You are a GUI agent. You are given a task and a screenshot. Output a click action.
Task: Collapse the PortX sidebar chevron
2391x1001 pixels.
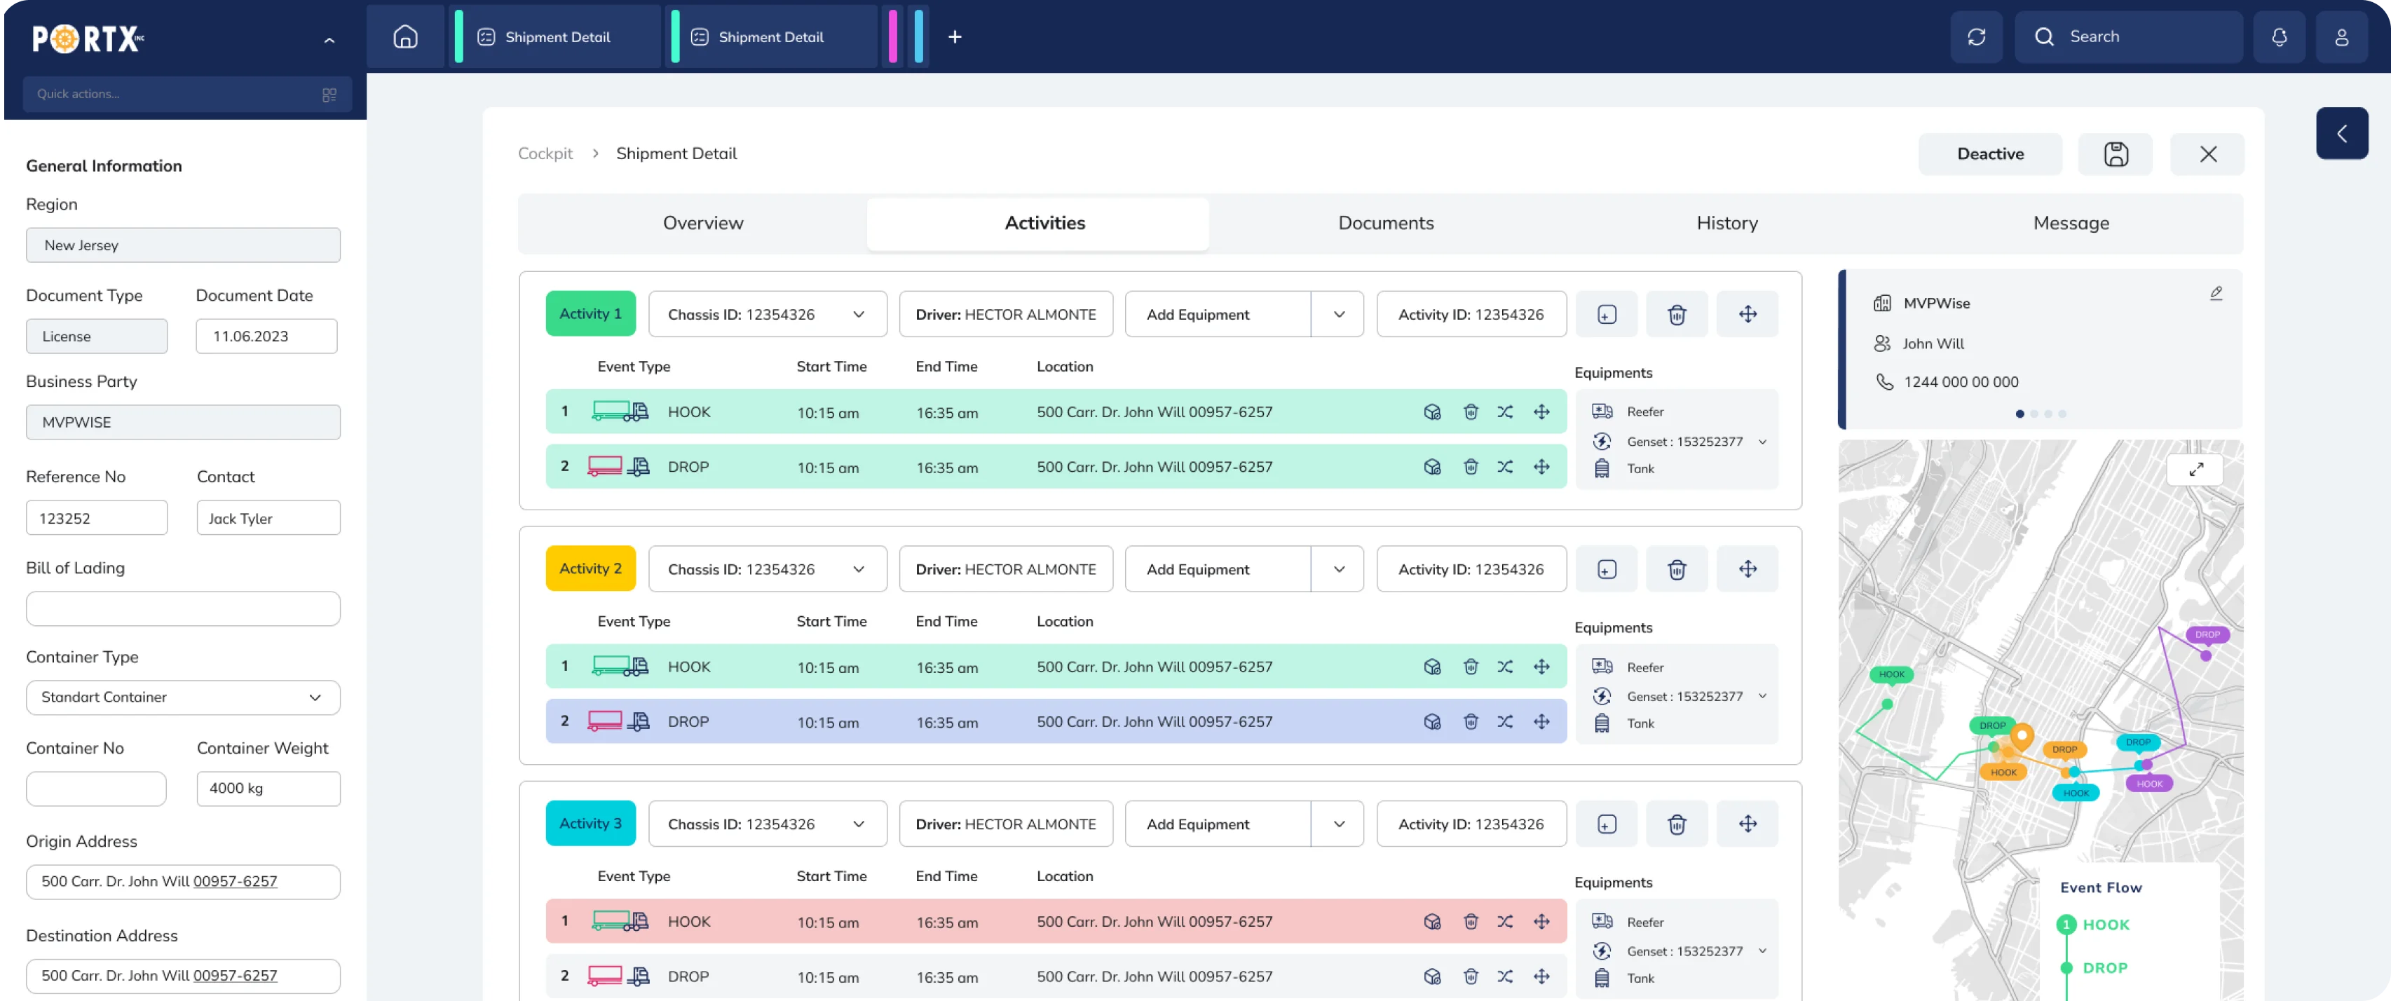[329, 40]
